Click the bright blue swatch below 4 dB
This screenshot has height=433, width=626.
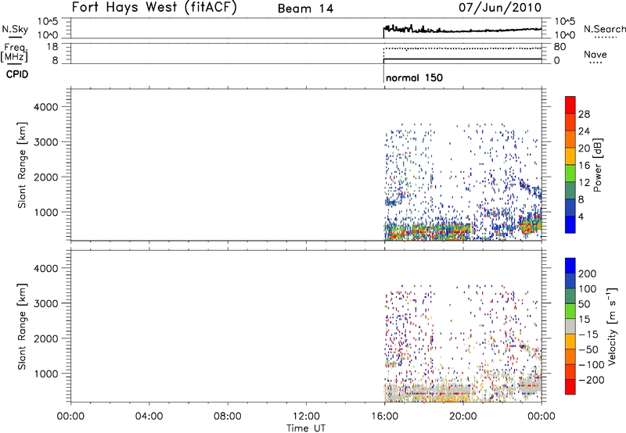(570, 224)
